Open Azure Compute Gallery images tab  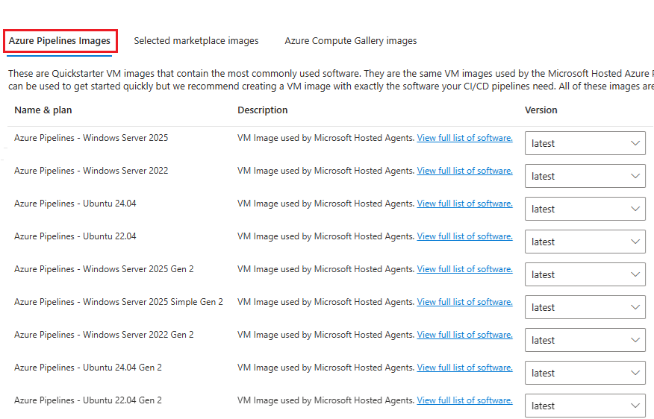click(350, 41)
